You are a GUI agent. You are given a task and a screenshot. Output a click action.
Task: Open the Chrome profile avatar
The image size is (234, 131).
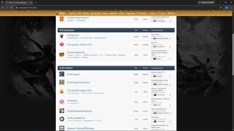click(x=227, y=8)
